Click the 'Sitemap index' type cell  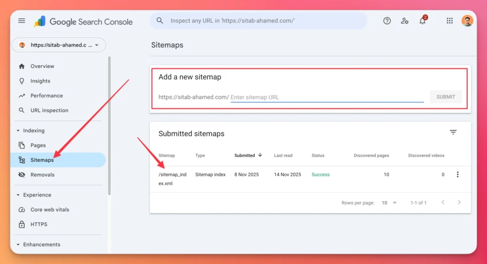pyautogui.click(x=210, y=174)
